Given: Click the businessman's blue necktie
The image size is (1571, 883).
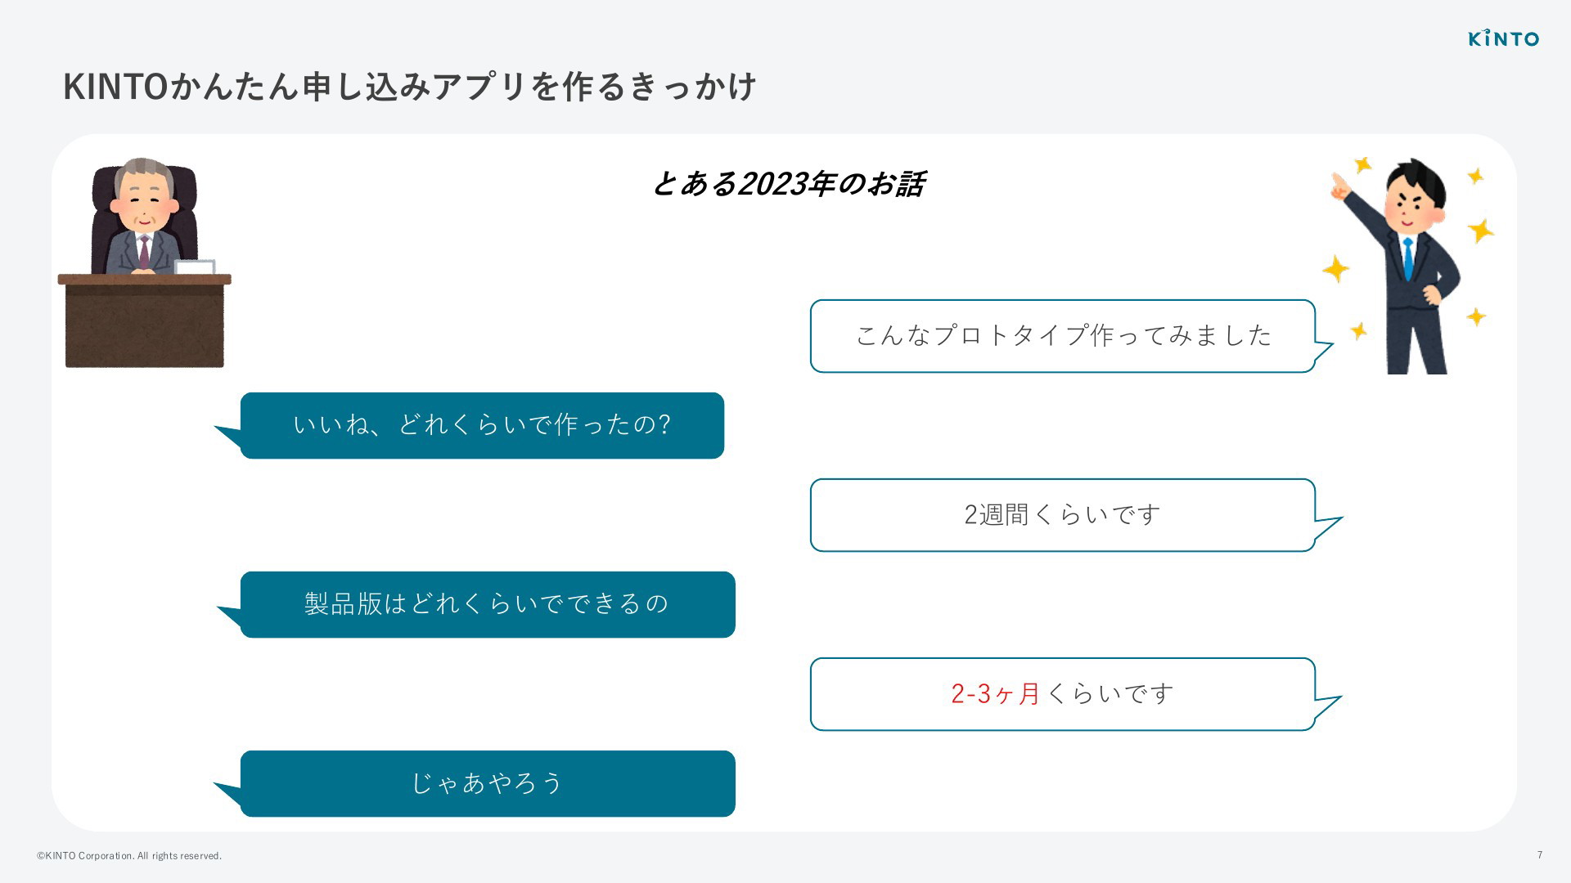Looking at the screenshot, I should [x=1408, y=258].
